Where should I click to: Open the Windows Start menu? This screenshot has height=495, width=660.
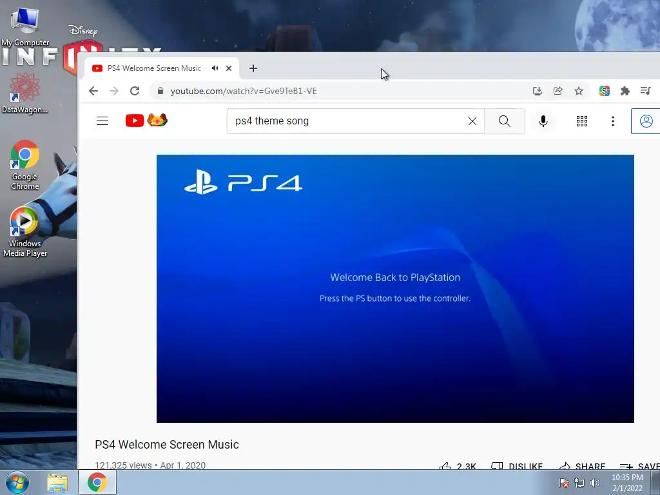(x=17, y=482)
